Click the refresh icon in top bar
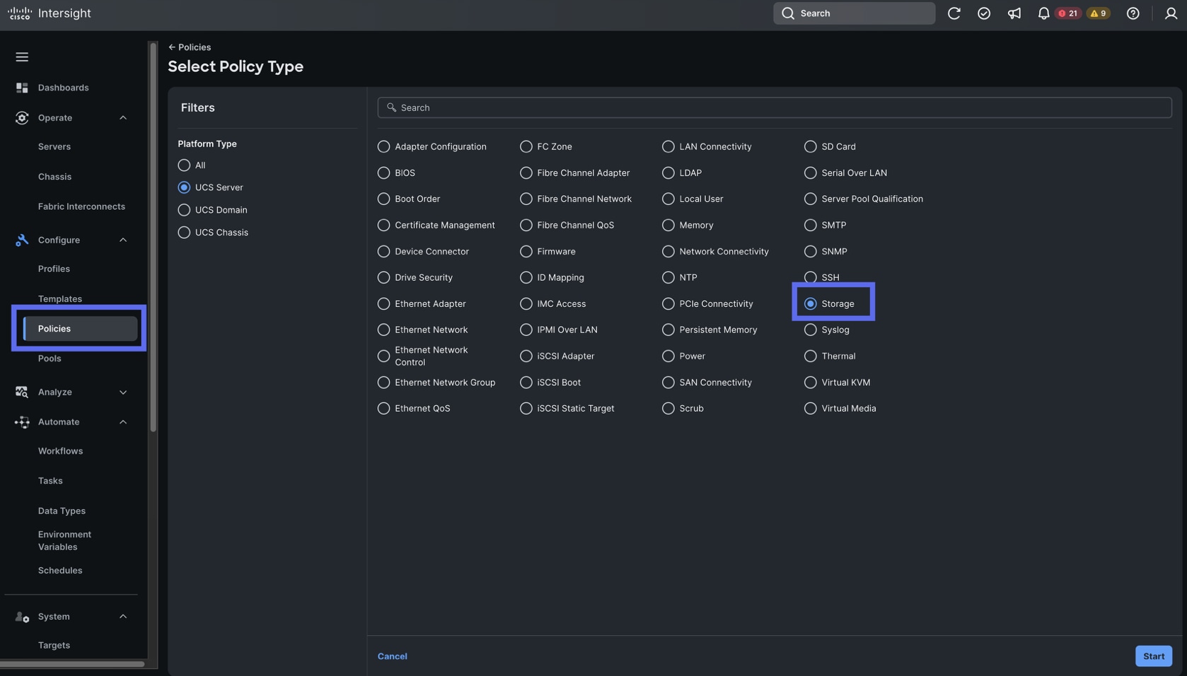1187x676 pixels. (954, 13)
